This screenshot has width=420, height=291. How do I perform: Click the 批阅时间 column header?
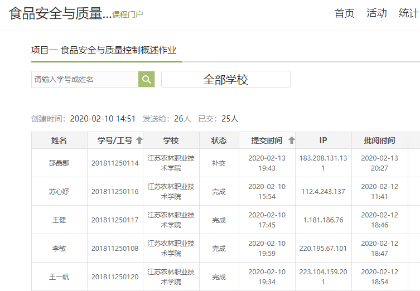coord(379,140)
